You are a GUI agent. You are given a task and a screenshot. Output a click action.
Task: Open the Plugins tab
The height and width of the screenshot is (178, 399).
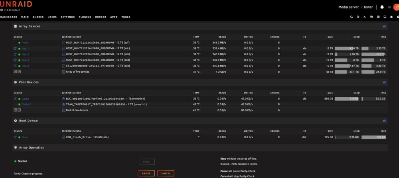(85, 17)
